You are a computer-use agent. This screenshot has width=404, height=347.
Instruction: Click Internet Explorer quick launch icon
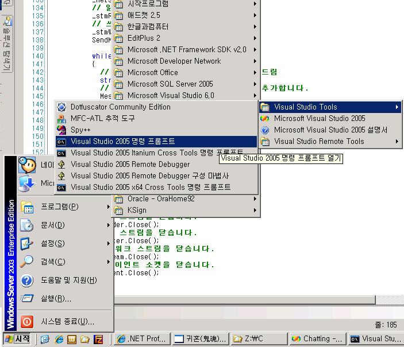(59, 340)
